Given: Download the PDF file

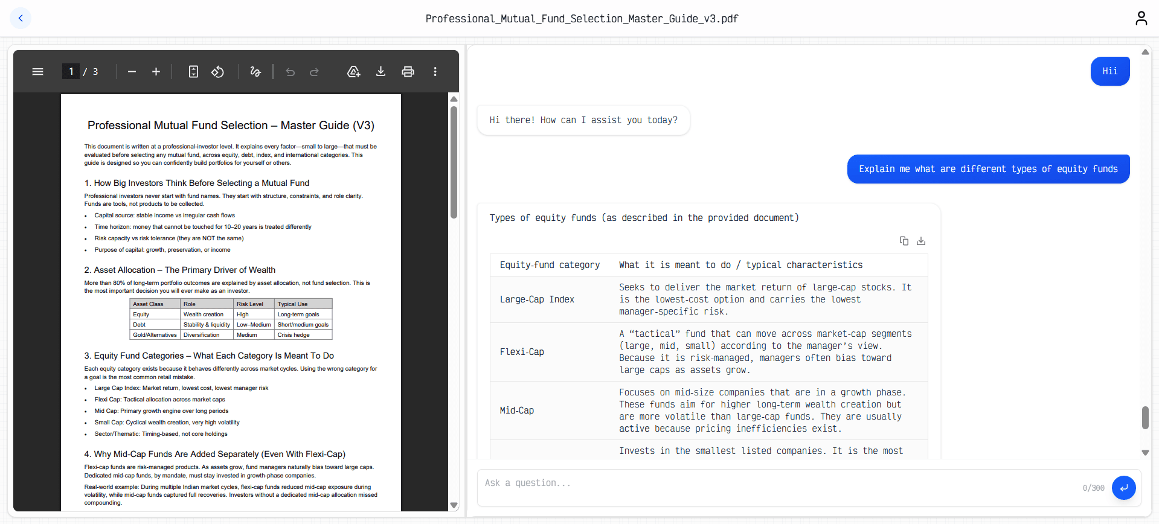Looking at the screenshot, I should 380,72.
